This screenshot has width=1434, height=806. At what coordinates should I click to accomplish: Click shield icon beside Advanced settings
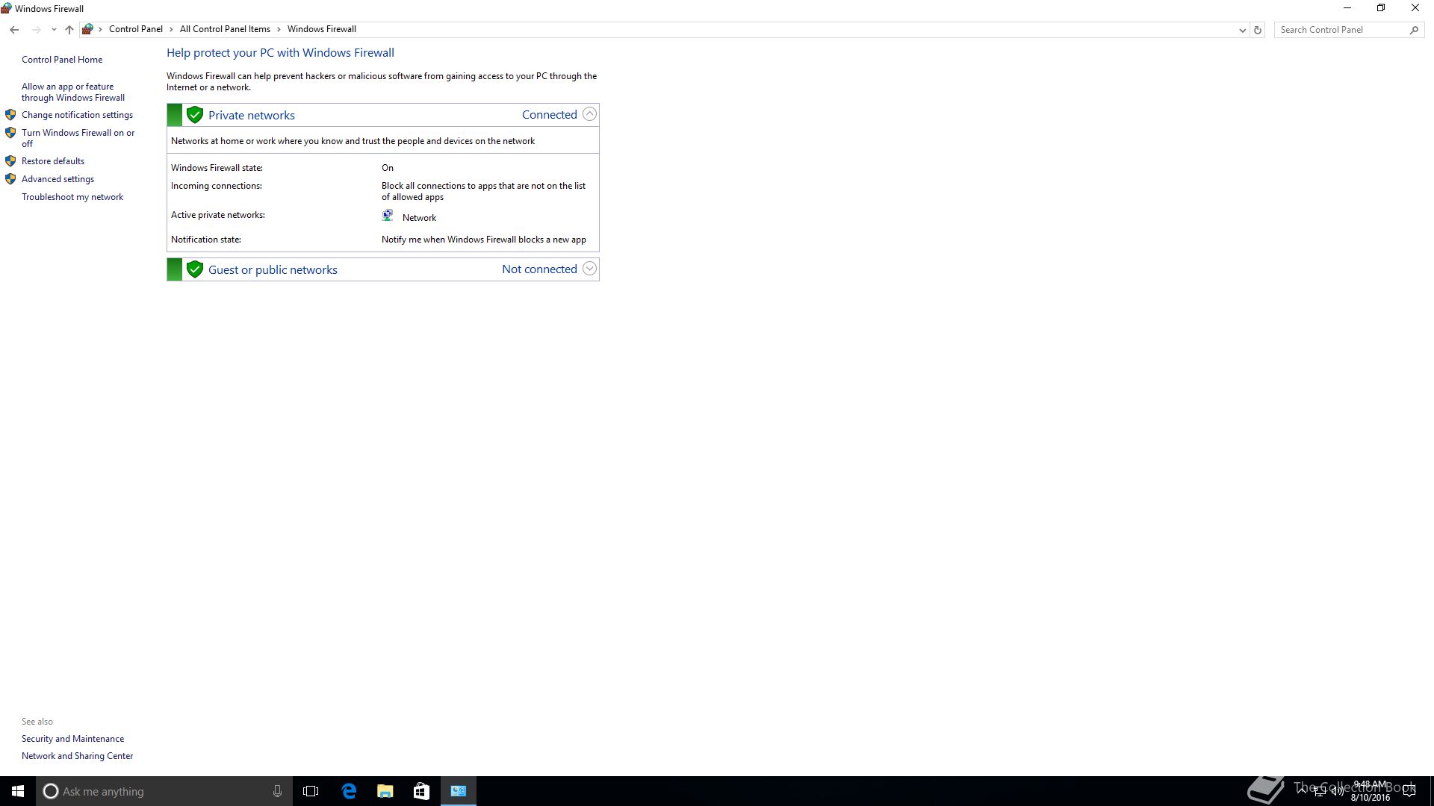tap(10, 179)
